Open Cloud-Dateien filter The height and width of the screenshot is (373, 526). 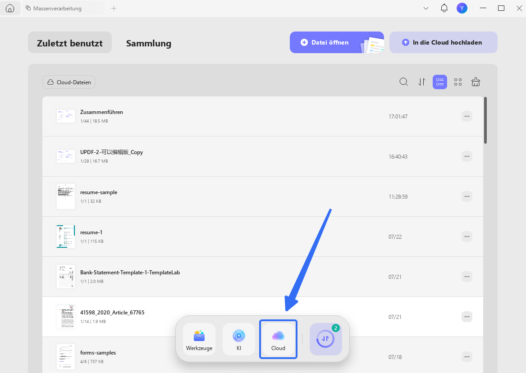[69, 82]
